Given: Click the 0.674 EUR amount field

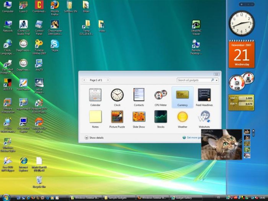Looking at the screenshot, I should tap(246, 104).
